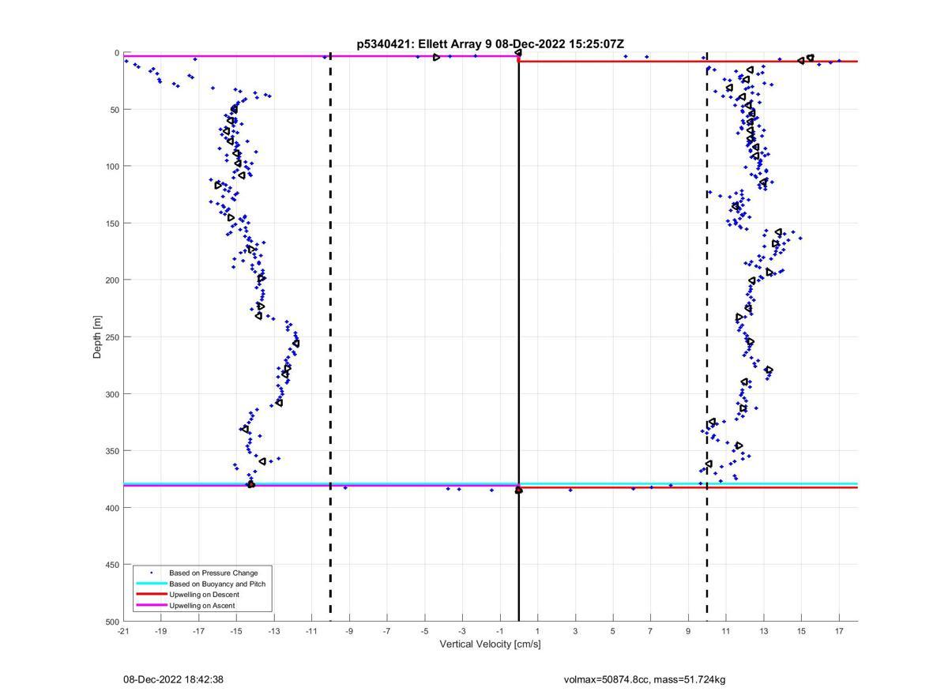Image resolution: width=948 pixels, height=699 pixels.
Task: Click the 'Vertical Velocity [cm/s]' axis label
Action: coord(490,645)
